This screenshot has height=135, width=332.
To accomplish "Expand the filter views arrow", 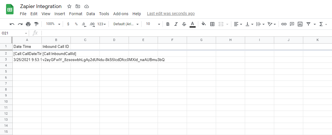I will coord(315,24).
